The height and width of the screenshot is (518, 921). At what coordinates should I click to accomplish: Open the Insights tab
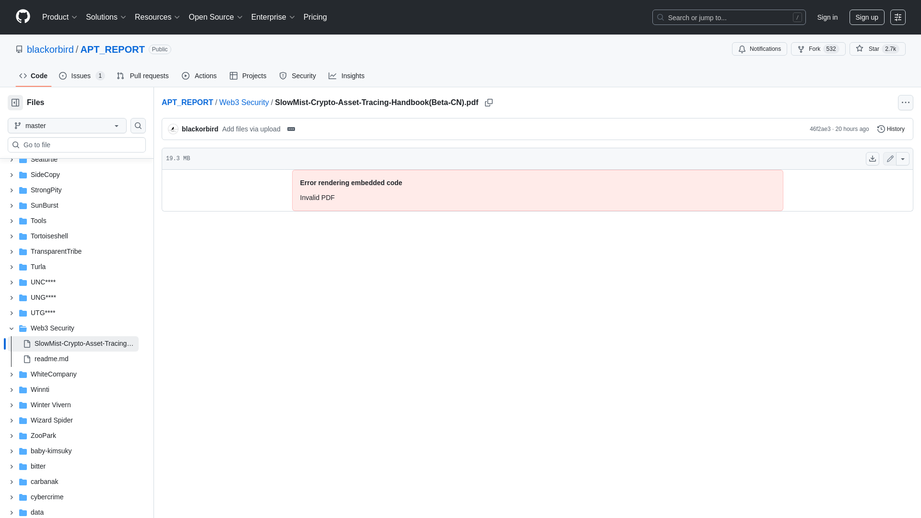346,76
